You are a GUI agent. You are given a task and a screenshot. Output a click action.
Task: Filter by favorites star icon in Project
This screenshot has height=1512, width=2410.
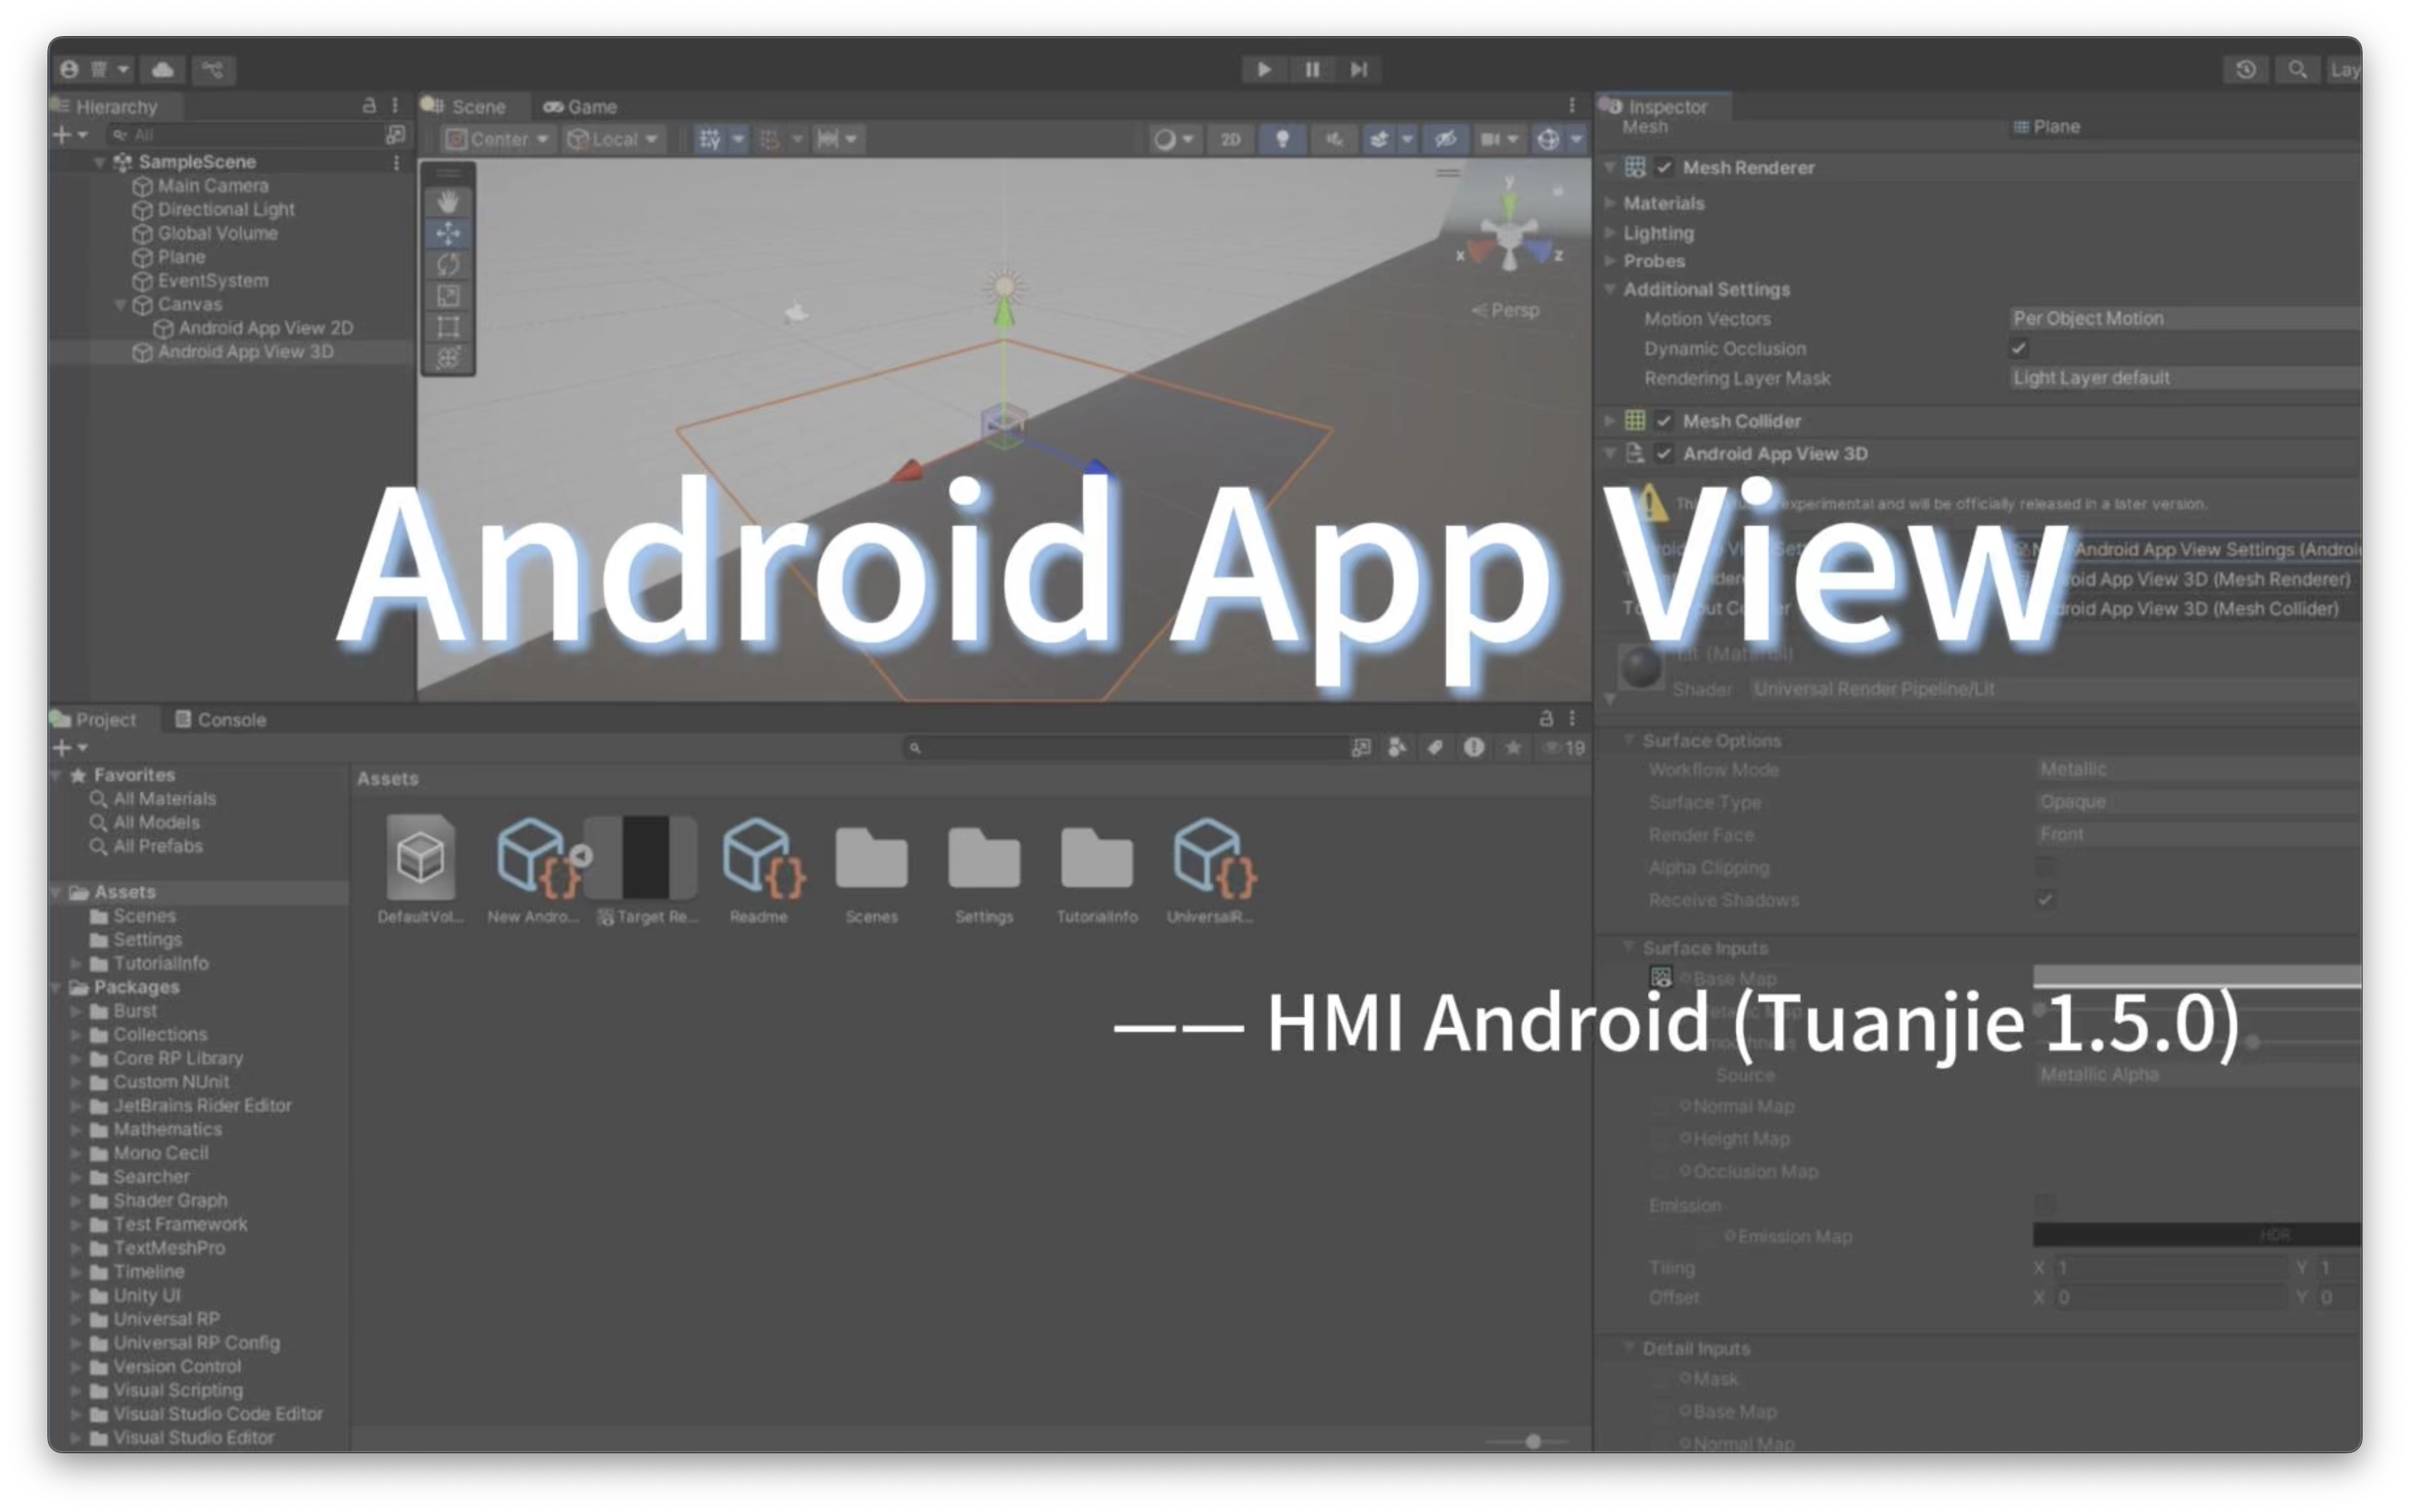click(x=1513, y=747)
